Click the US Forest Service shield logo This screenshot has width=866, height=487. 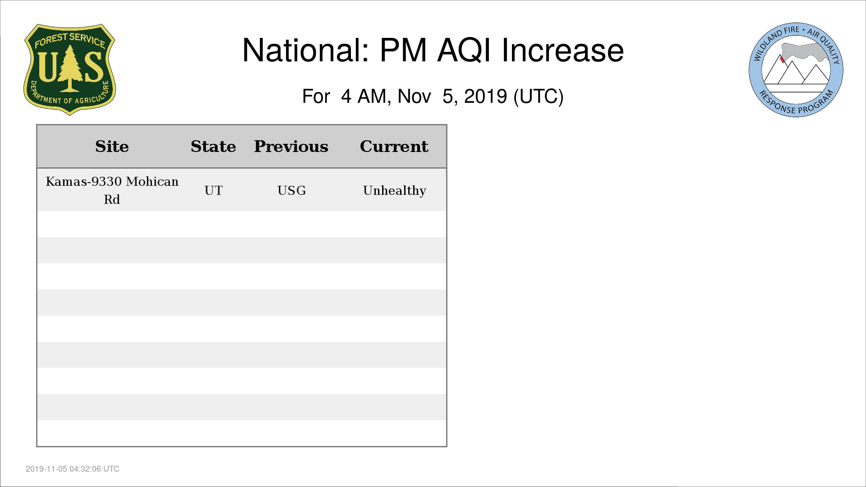point(69,70)
